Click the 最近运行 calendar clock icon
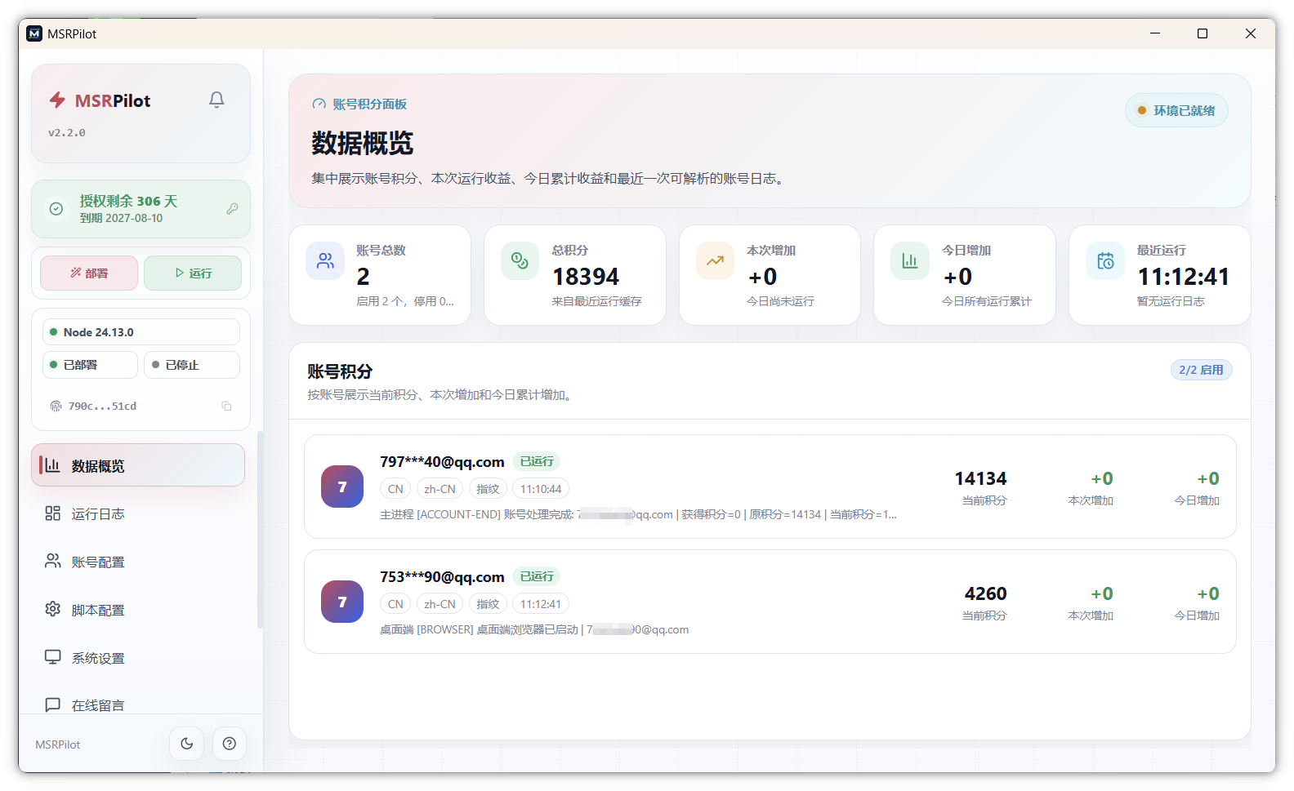The image size is (1294, 791). point(1104,260)
